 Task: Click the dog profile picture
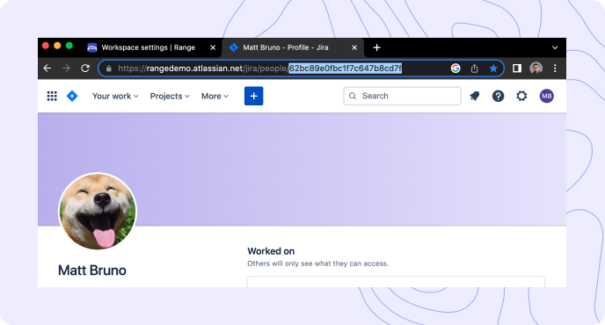(98, 211)
